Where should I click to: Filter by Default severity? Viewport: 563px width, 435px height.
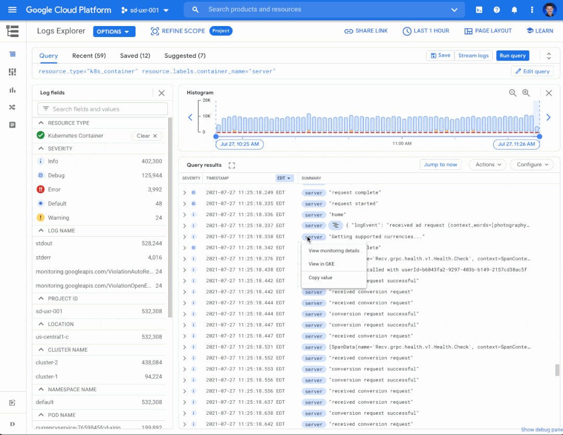[x=99, y=204]
